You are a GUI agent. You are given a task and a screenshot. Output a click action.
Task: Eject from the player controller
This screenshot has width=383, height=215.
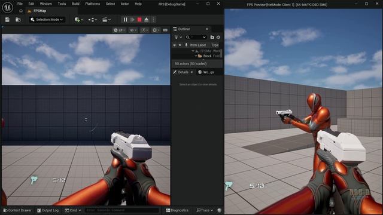click(x=146, y=20)
